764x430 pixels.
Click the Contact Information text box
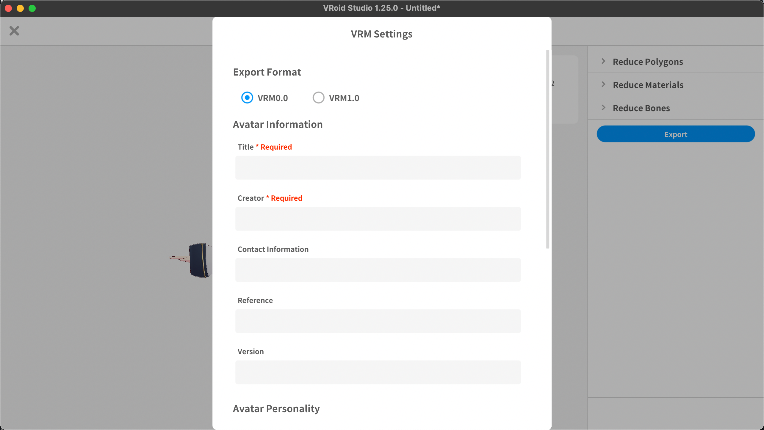(x=378, y=270)
